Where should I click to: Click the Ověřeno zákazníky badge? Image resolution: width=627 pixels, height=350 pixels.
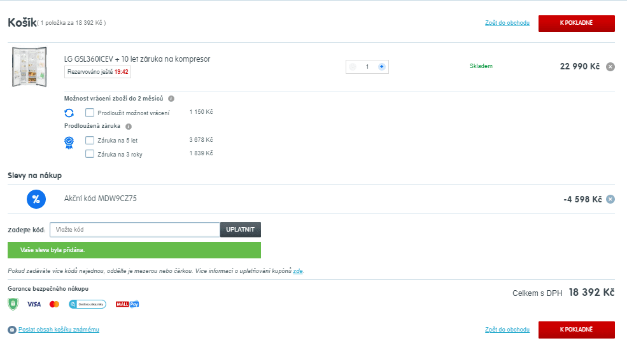tap(87, 304)
